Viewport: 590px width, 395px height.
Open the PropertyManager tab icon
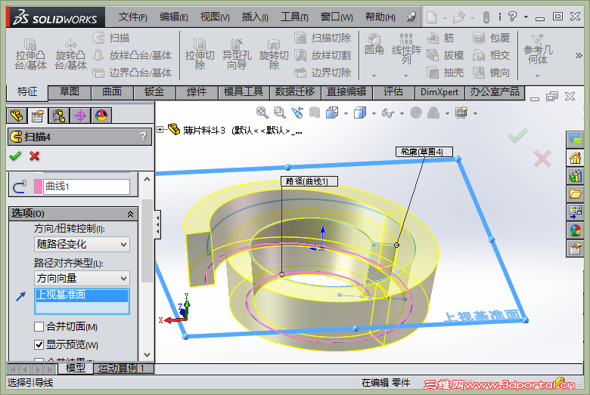click(38, 116)
